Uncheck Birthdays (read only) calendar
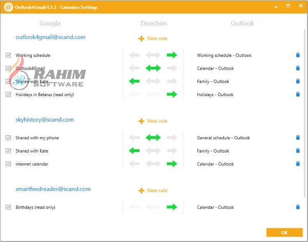The height and width of the screenshot is (242, 308). coord(8,207)
